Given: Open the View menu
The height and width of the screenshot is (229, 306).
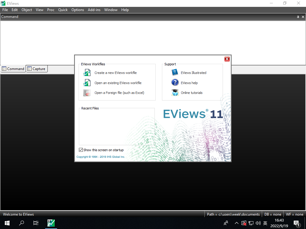Looking at the screenshot, I should 39,10.
